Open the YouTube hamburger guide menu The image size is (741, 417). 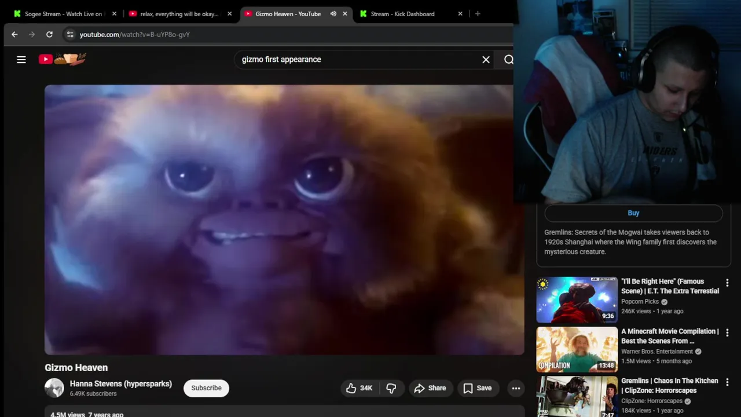[x=21, y=60]
